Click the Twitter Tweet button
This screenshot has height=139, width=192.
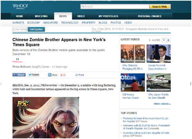click(x=34, y=75)
